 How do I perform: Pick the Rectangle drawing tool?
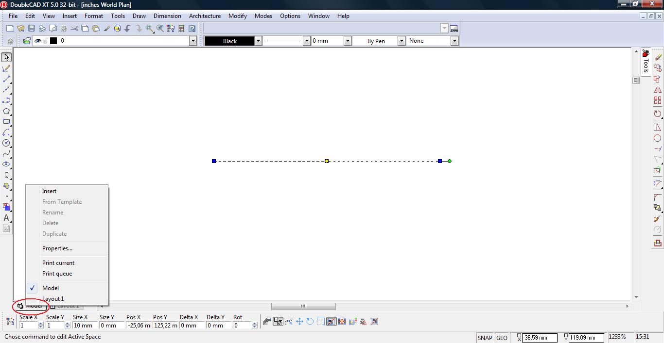tap(6, 122)
